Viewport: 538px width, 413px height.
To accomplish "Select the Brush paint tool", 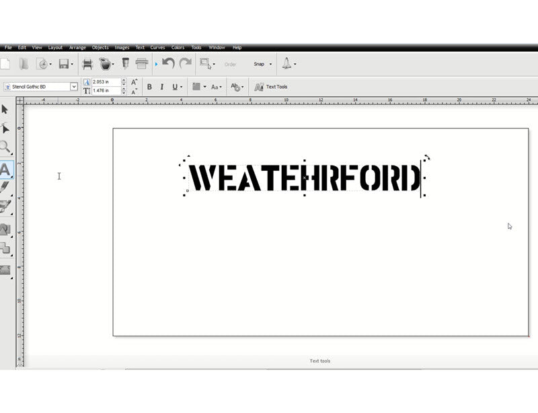I will pos(5,206).
